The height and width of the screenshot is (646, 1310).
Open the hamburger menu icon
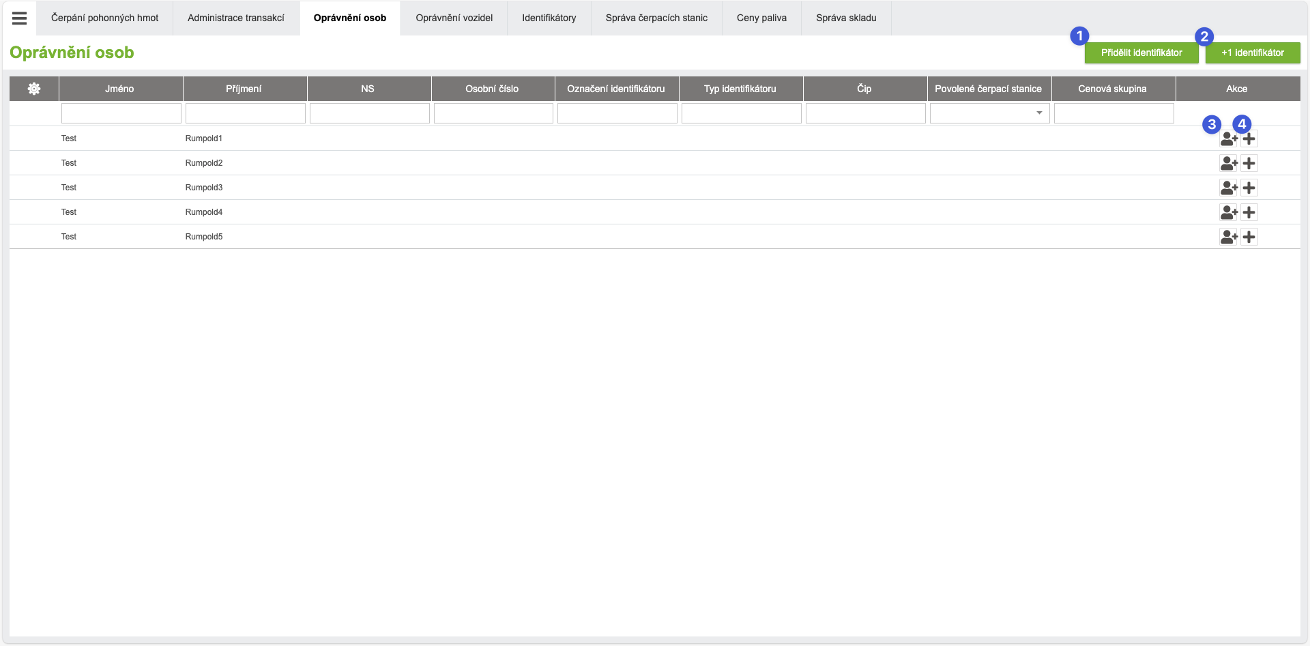click(x=20, y=18)
